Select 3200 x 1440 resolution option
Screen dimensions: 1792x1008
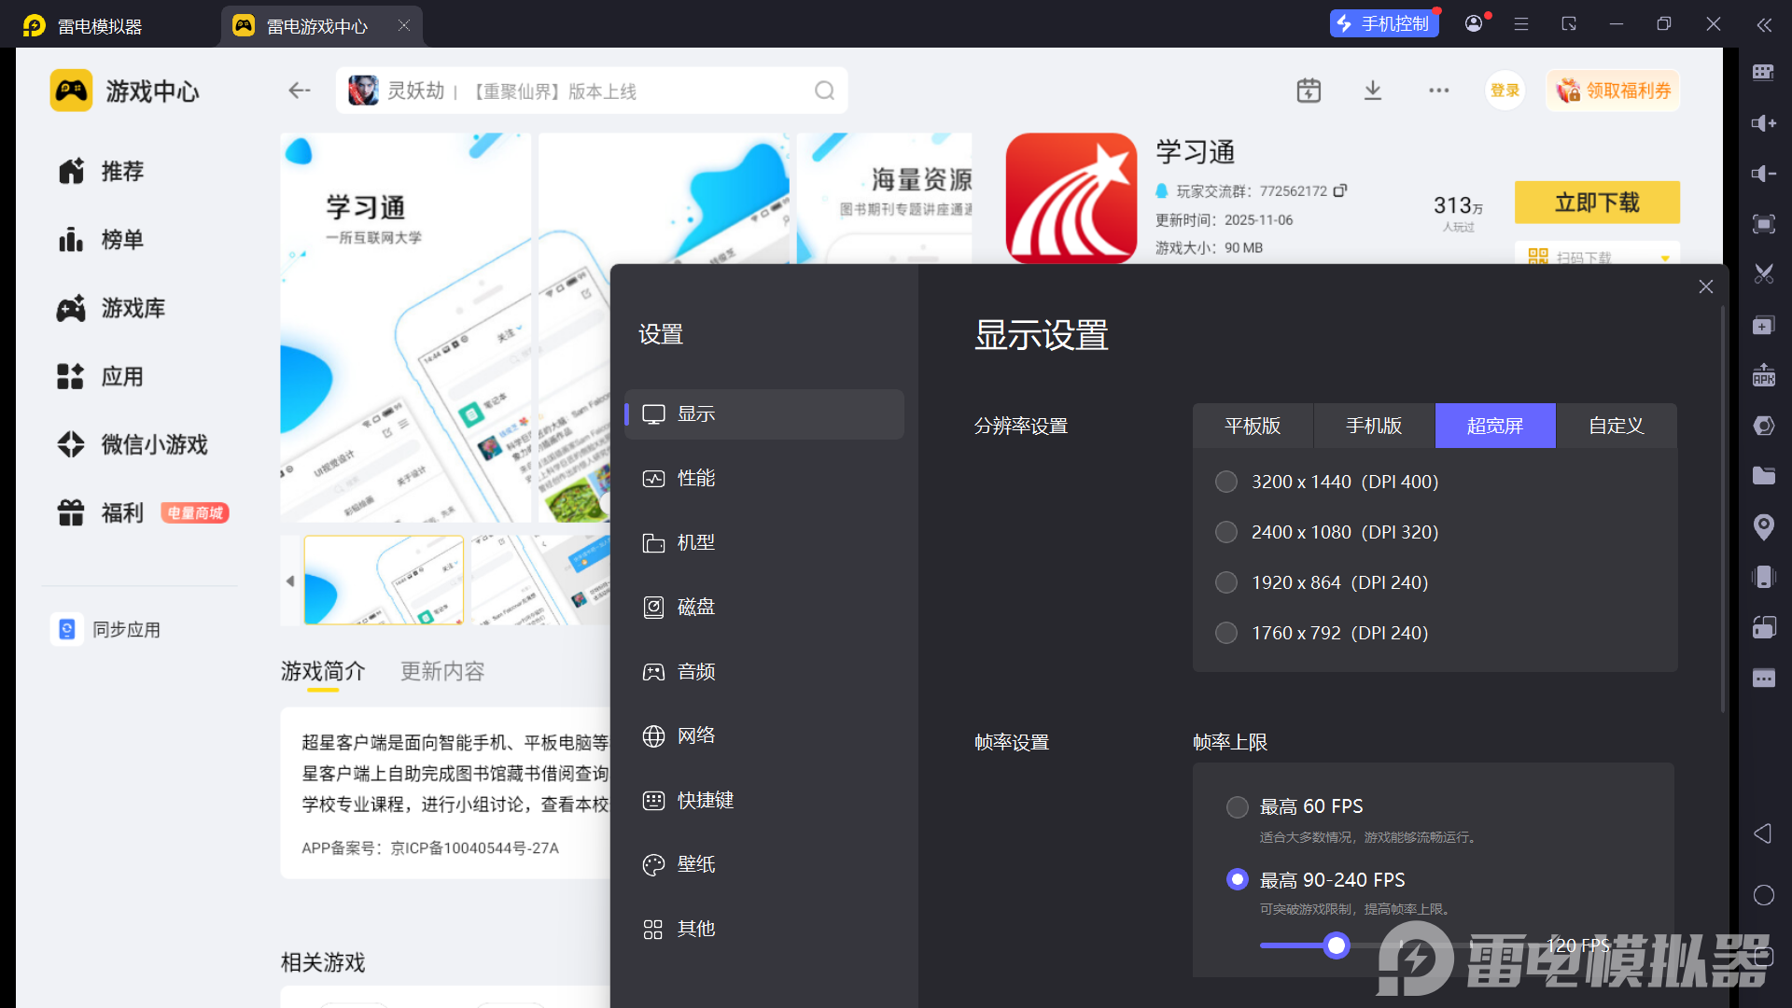tap(1226, 482)
